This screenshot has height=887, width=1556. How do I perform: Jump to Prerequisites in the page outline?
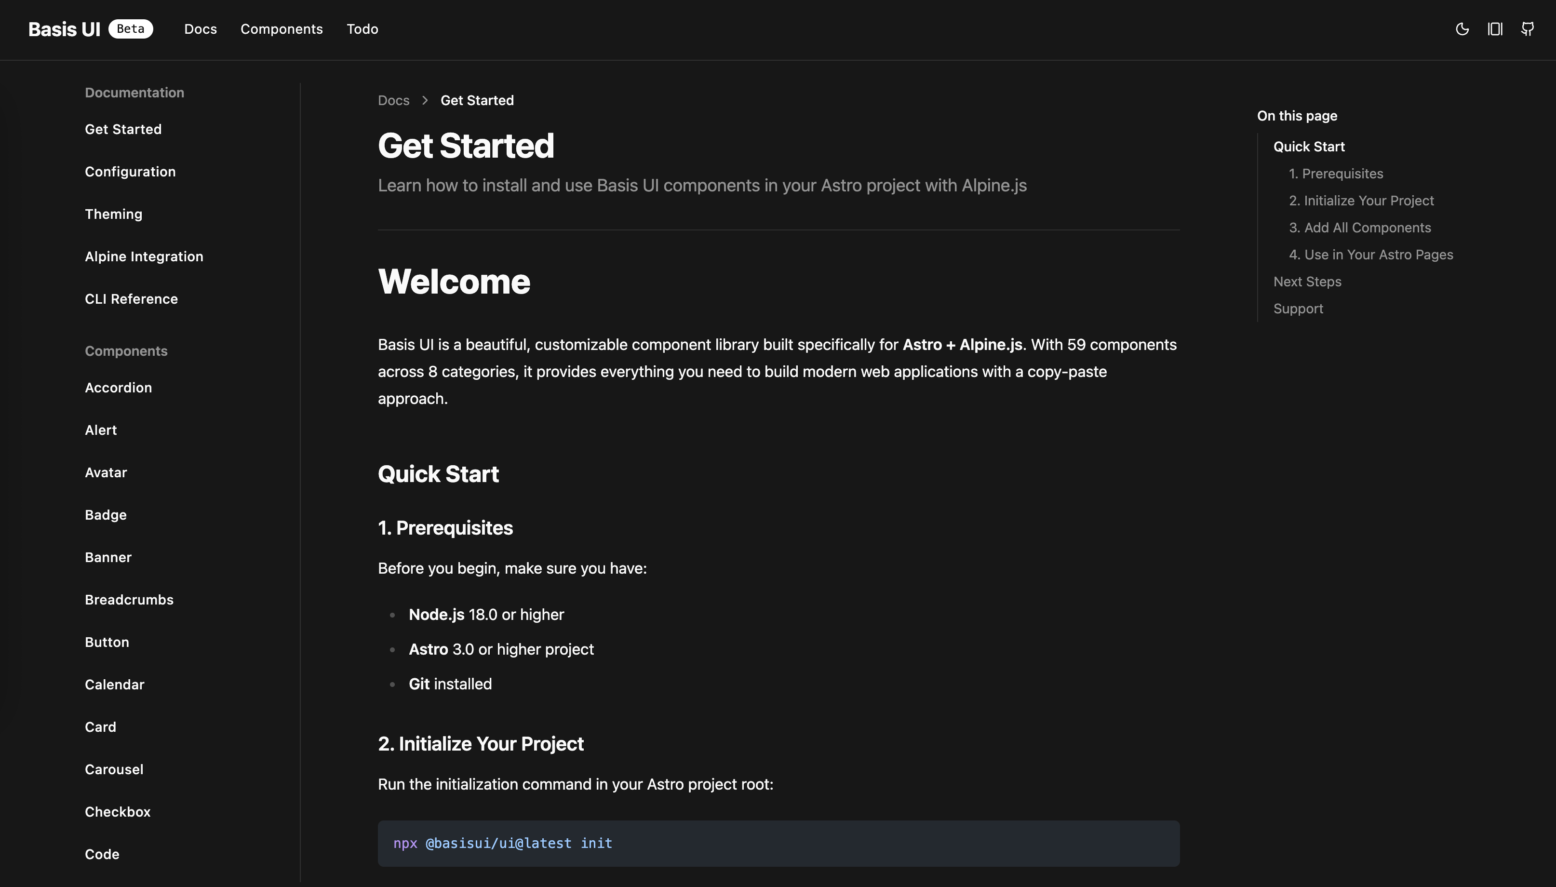tap(1336, 174)
